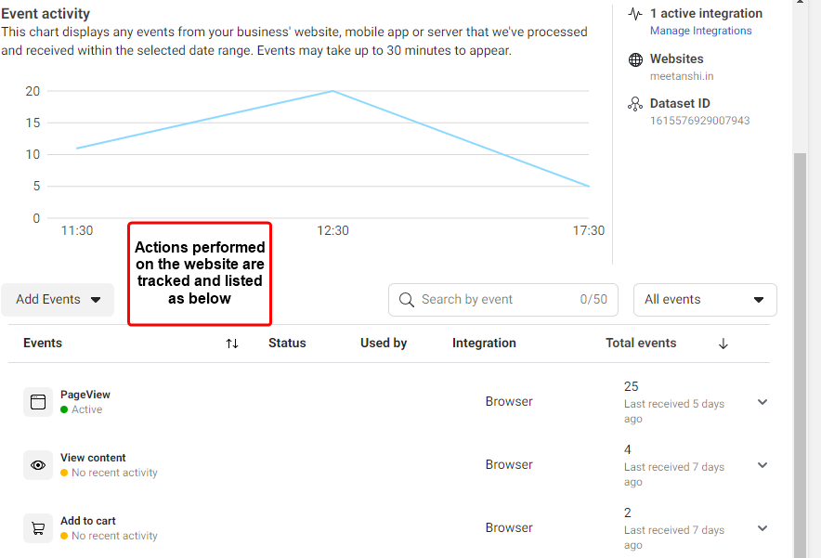821x558 pixels.
Task: Click the View content eye icon
Action: pos(38,465)
